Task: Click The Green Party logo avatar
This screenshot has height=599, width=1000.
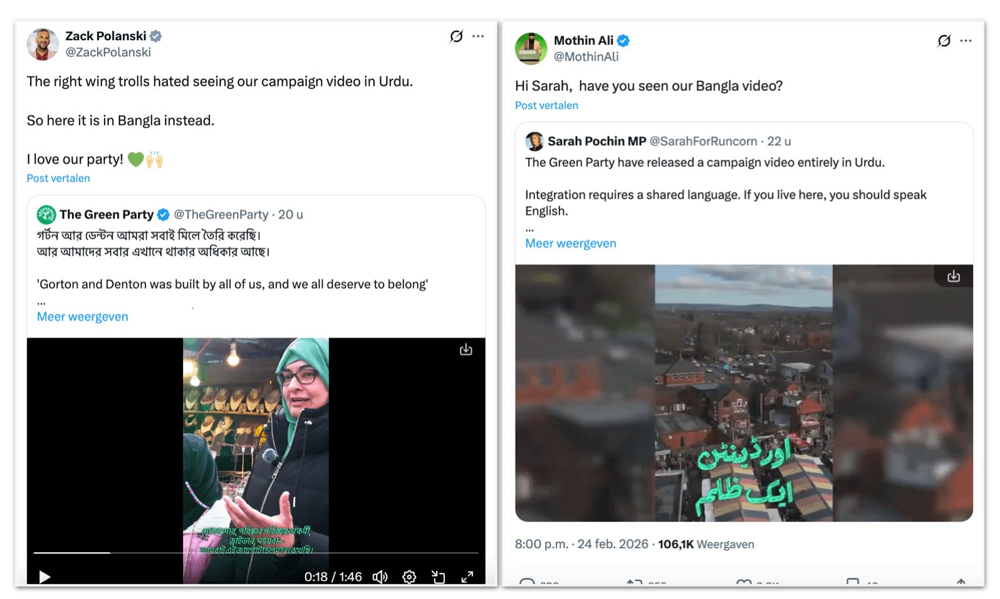Action: tap(46, 215)
